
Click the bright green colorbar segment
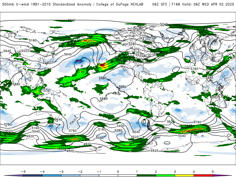pyautogui.click(x=165, y=176)
